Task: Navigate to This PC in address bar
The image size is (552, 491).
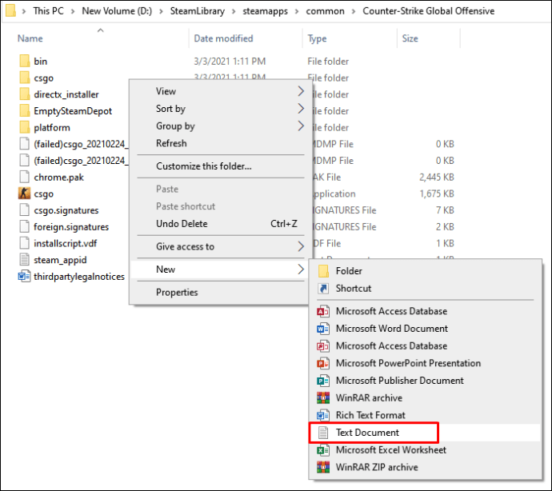Action: tap(48, 11)
